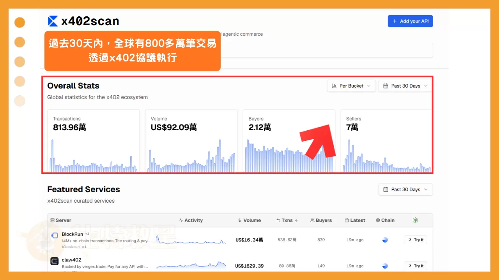Click the Overall Stats heading

click(73, 86)
